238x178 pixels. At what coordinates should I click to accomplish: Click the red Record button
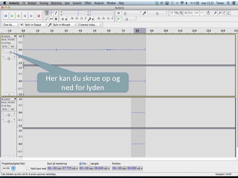39,16
